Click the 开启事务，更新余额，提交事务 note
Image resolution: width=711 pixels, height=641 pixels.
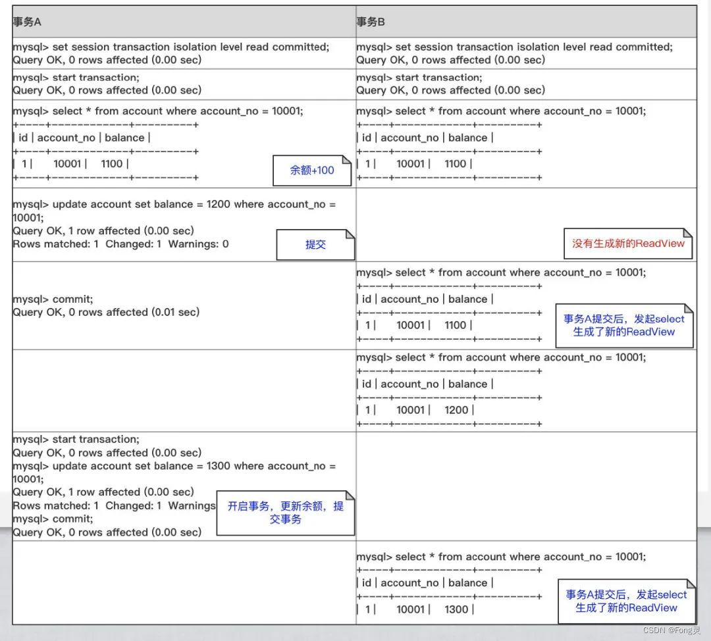click(x=286, y=513)
